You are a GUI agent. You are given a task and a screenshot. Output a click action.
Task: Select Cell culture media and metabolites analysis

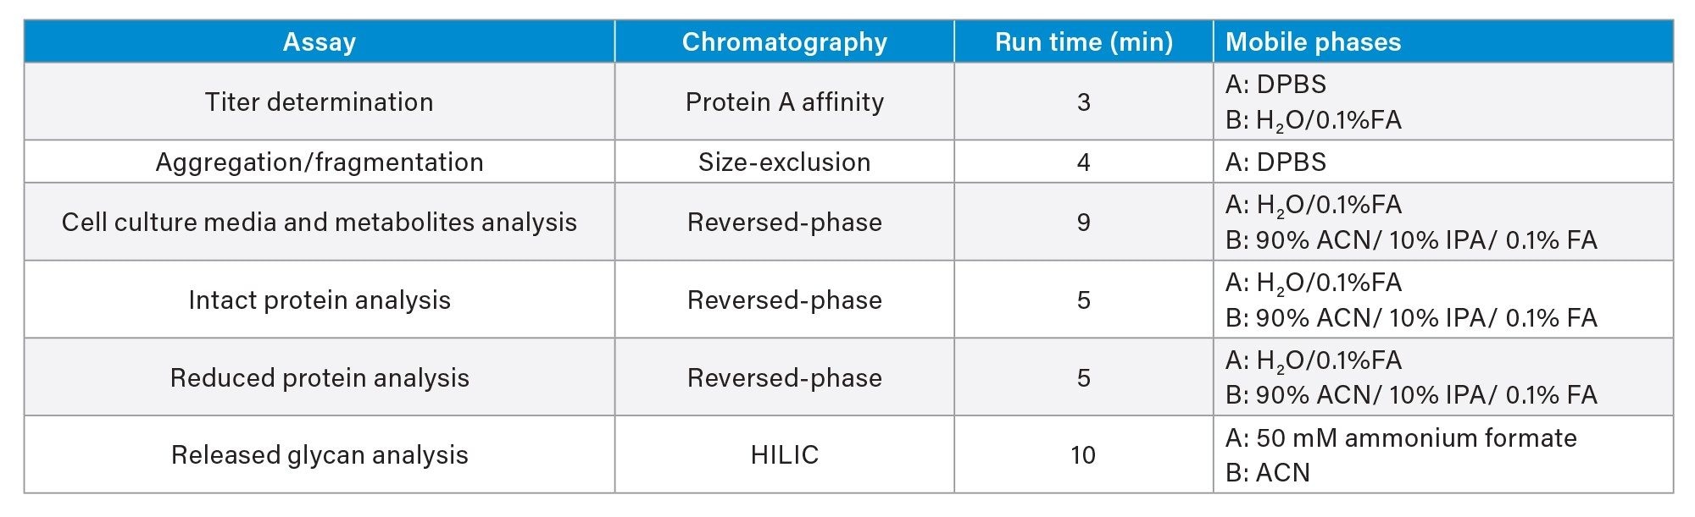(x=319, y=223)
